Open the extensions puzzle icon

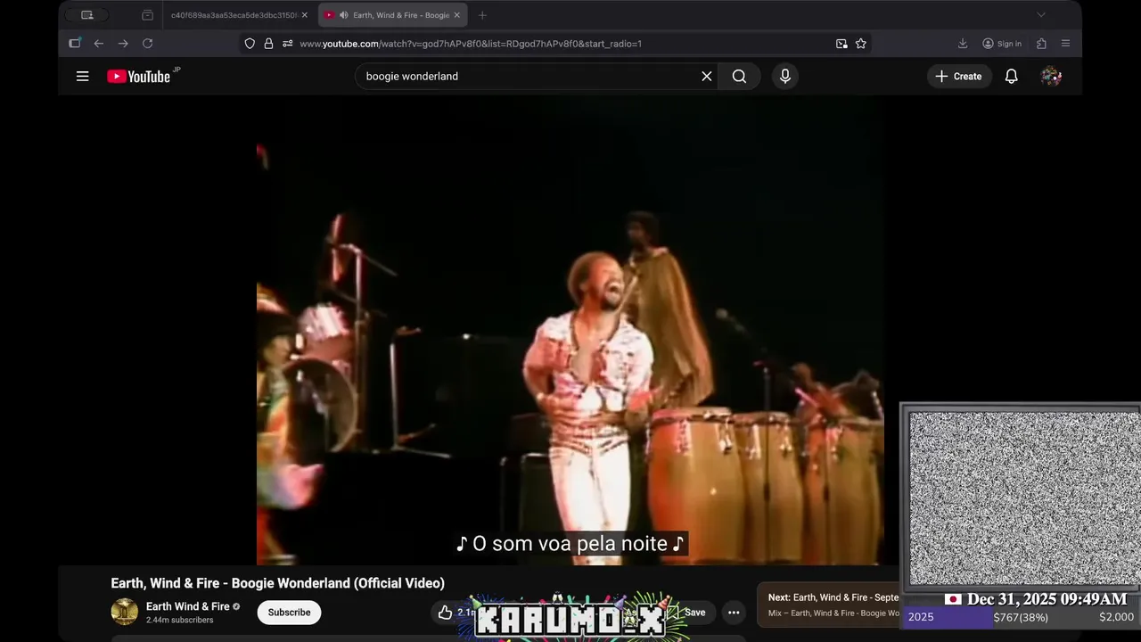(x=1041, y=44)
